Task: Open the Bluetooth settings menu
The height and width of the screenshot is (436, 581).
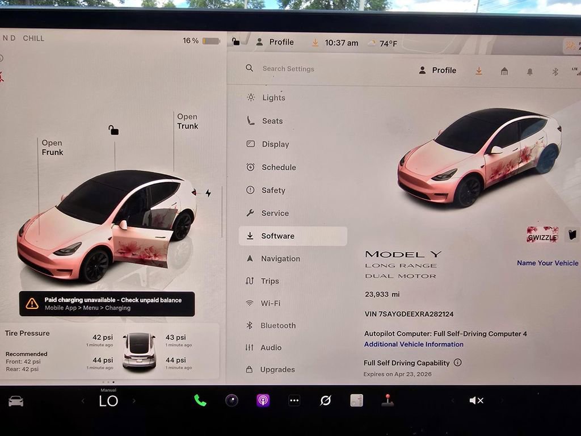Action: click(271, 325)
